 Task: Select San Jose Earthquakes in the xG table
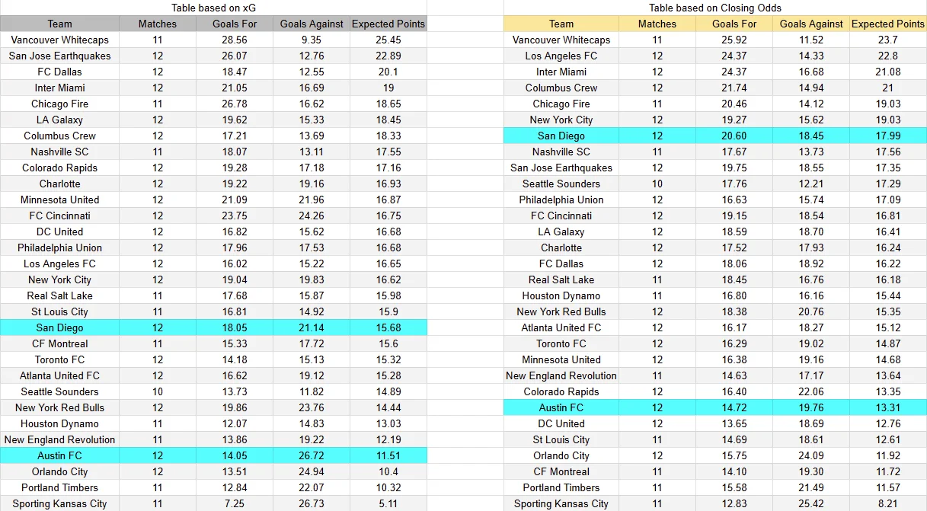tap(59, 56)
